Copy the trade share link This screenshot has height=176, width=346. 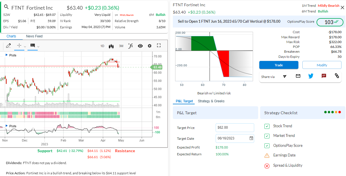coord(337,76)
